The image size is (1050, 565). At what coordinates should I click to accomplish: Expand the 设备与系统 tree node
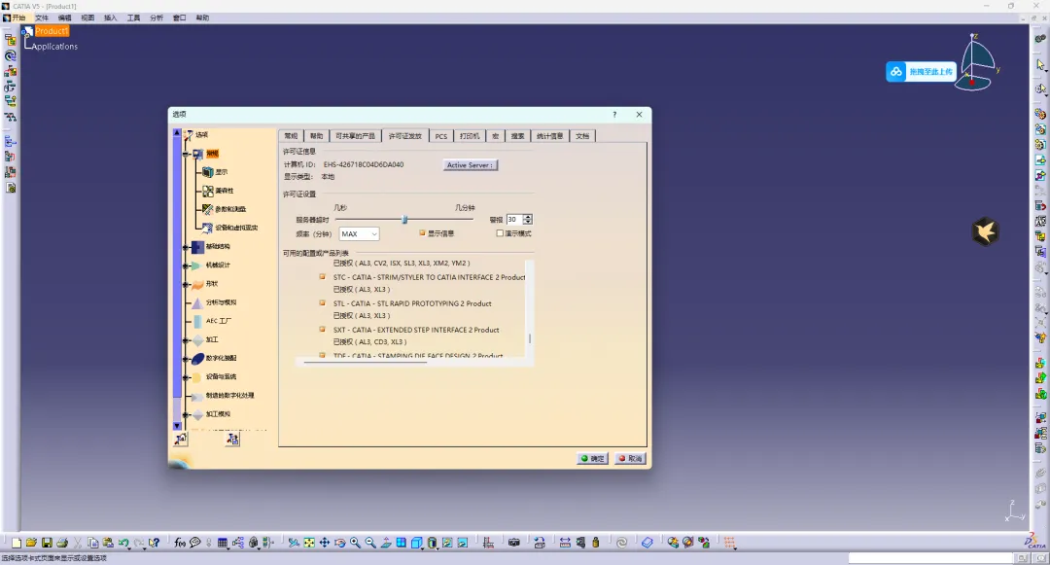pos(187,377)
